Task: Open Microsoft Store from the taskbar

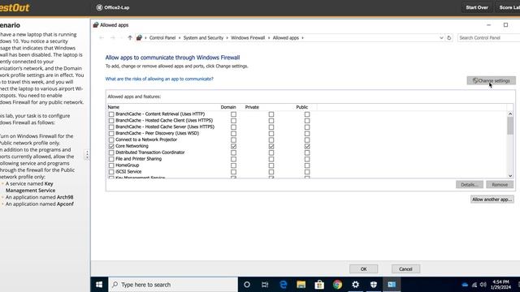Action: pyautogui.click(x=319, y=285)
